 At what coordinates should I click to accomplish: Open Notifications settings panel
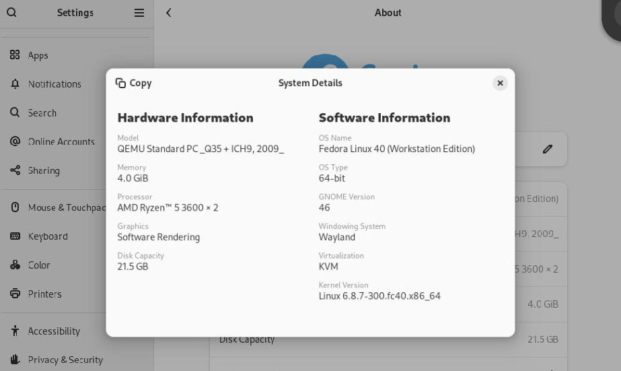[77, 84]
